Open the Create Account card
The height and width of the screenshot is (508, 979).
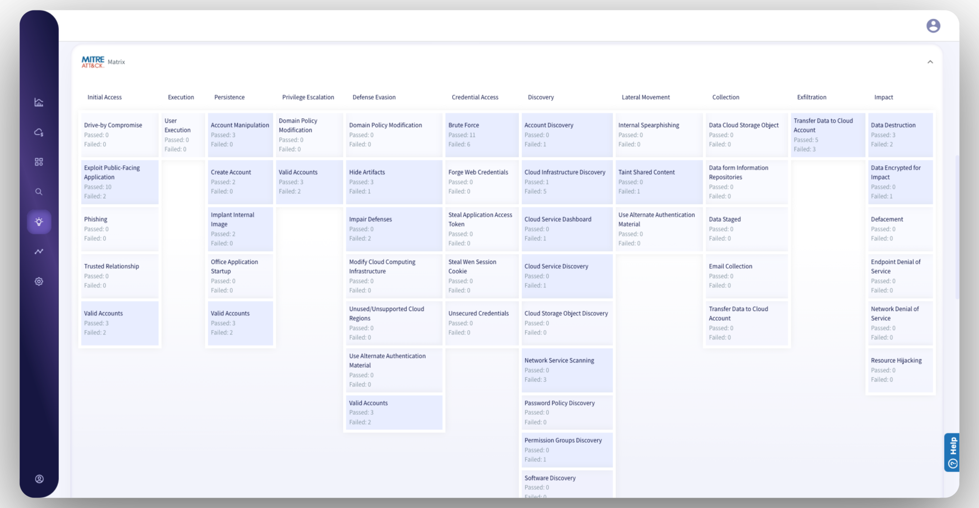pos(240,182)
